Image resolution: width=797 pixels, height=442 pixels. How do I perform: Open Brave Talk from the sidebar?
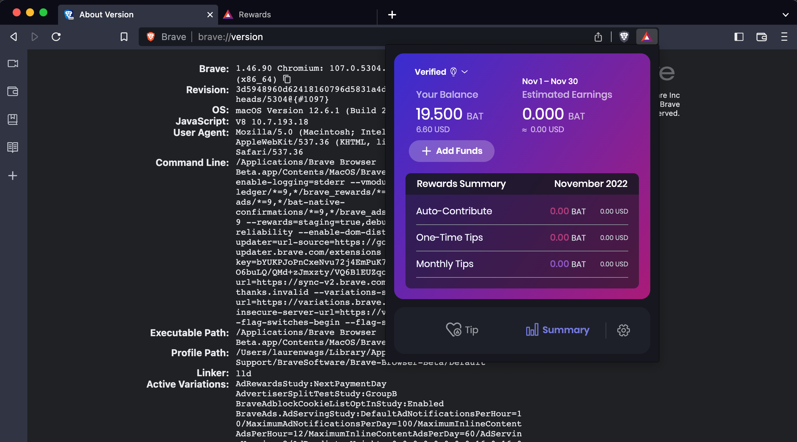[x=13, y=63]
